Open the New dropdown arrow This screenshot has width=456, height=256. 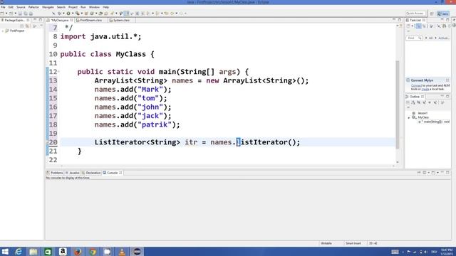[x=6, y=14]
